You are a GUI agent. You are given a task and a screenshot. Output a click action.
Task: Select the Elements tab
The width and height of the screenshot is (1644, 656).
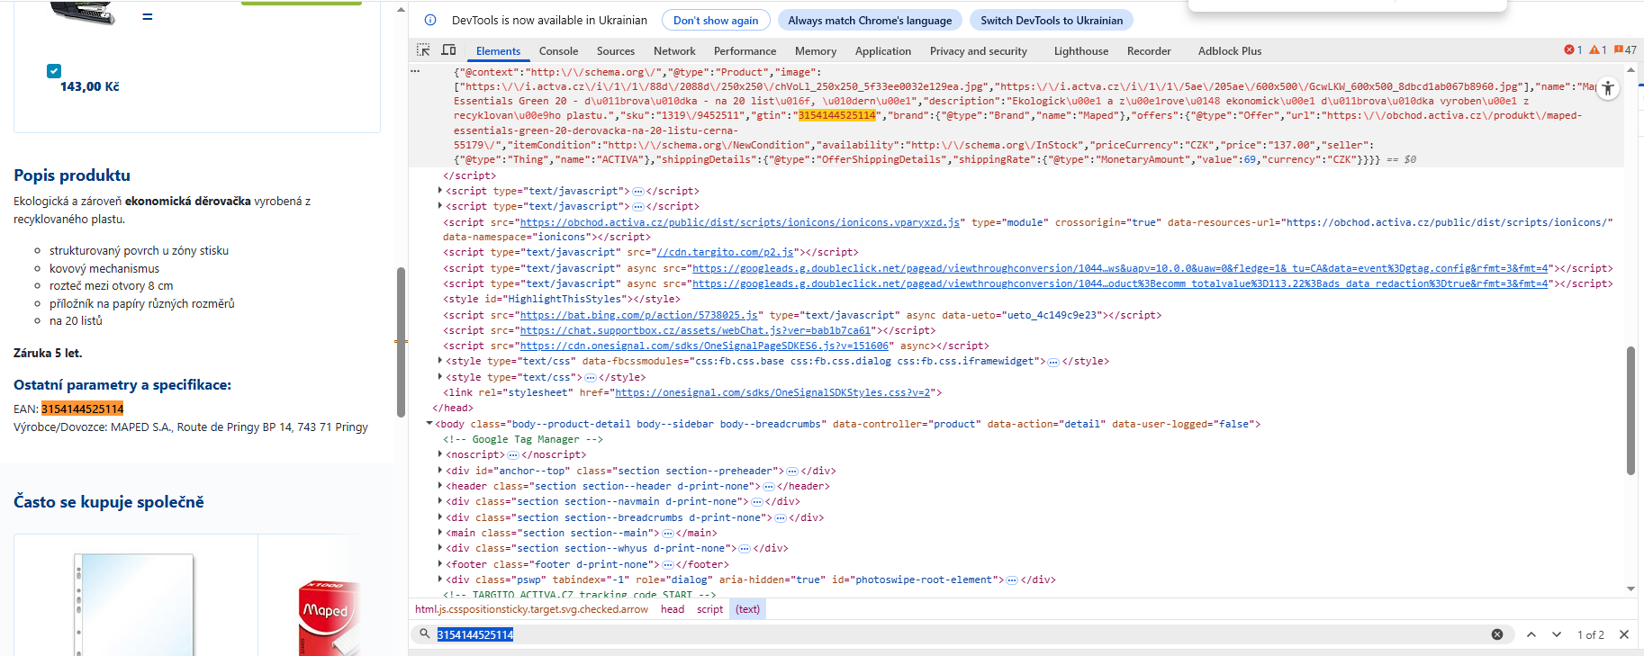[498, 51]
